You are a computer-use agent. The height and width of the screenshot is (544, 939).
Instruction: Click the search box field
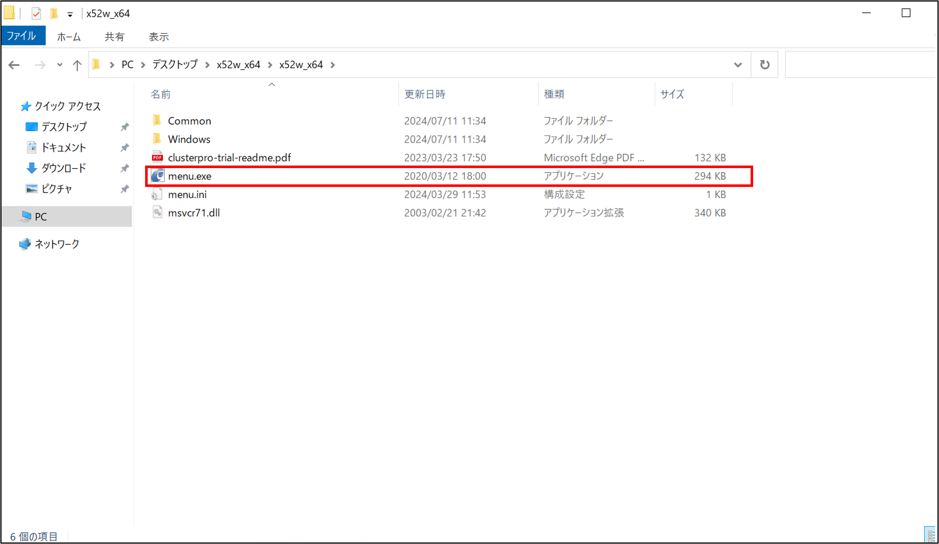click(x=861, y=65)
